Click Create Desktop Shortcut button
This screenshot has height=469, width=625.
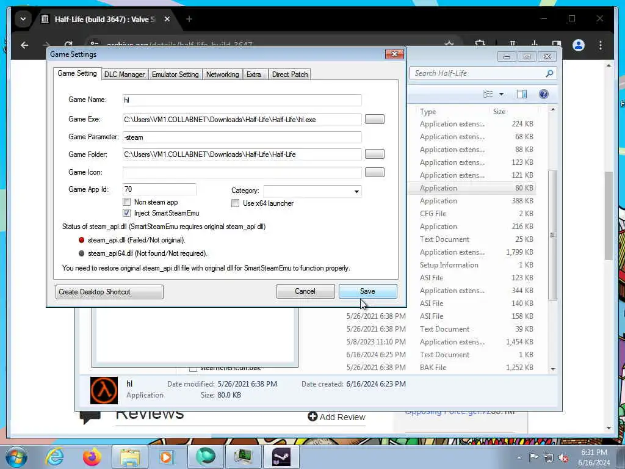(109, 291)
